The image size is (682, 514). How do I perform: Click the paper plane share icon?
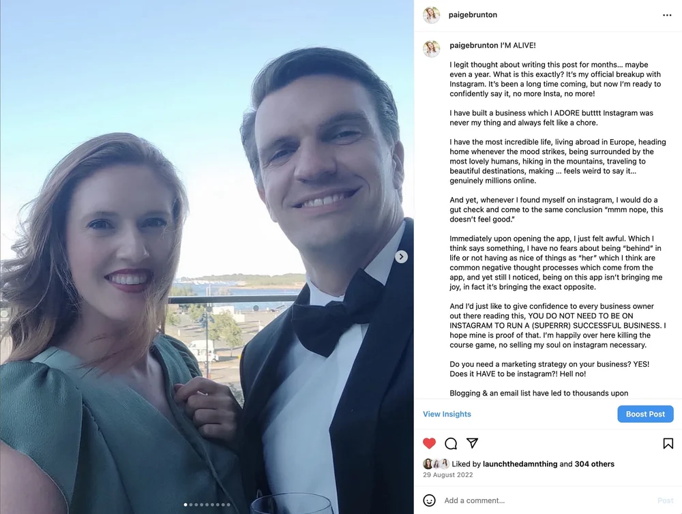[x=472, y=442]
